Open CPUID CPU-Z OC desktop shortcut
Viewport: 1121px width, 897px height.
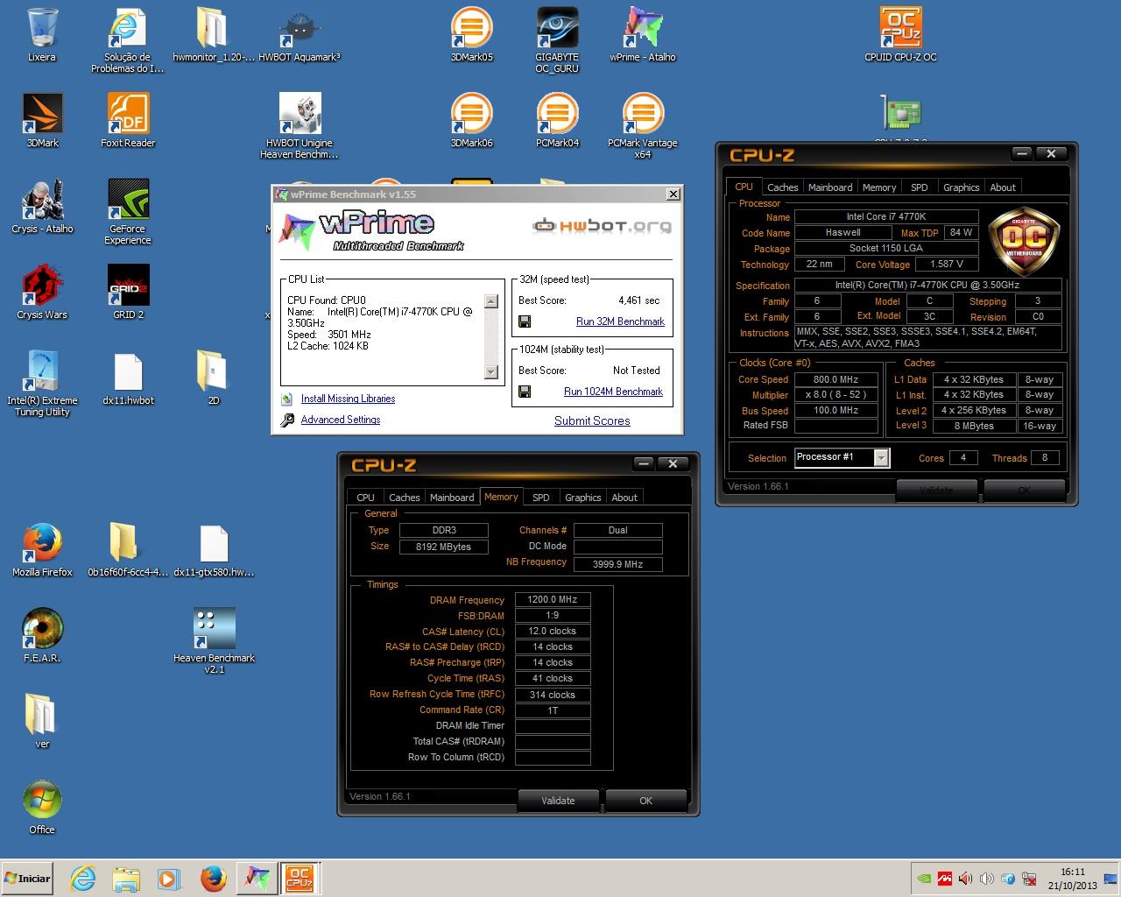(900, 35)
